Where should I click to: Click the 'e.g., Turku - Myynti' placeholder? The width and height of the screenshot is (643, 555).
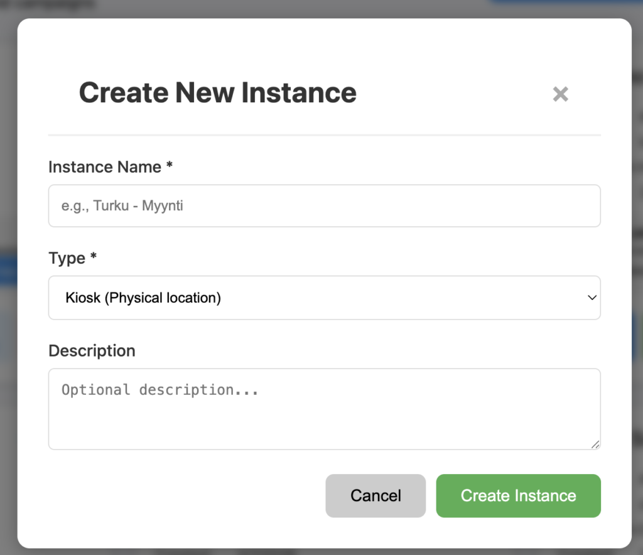(x=122, y=205)
